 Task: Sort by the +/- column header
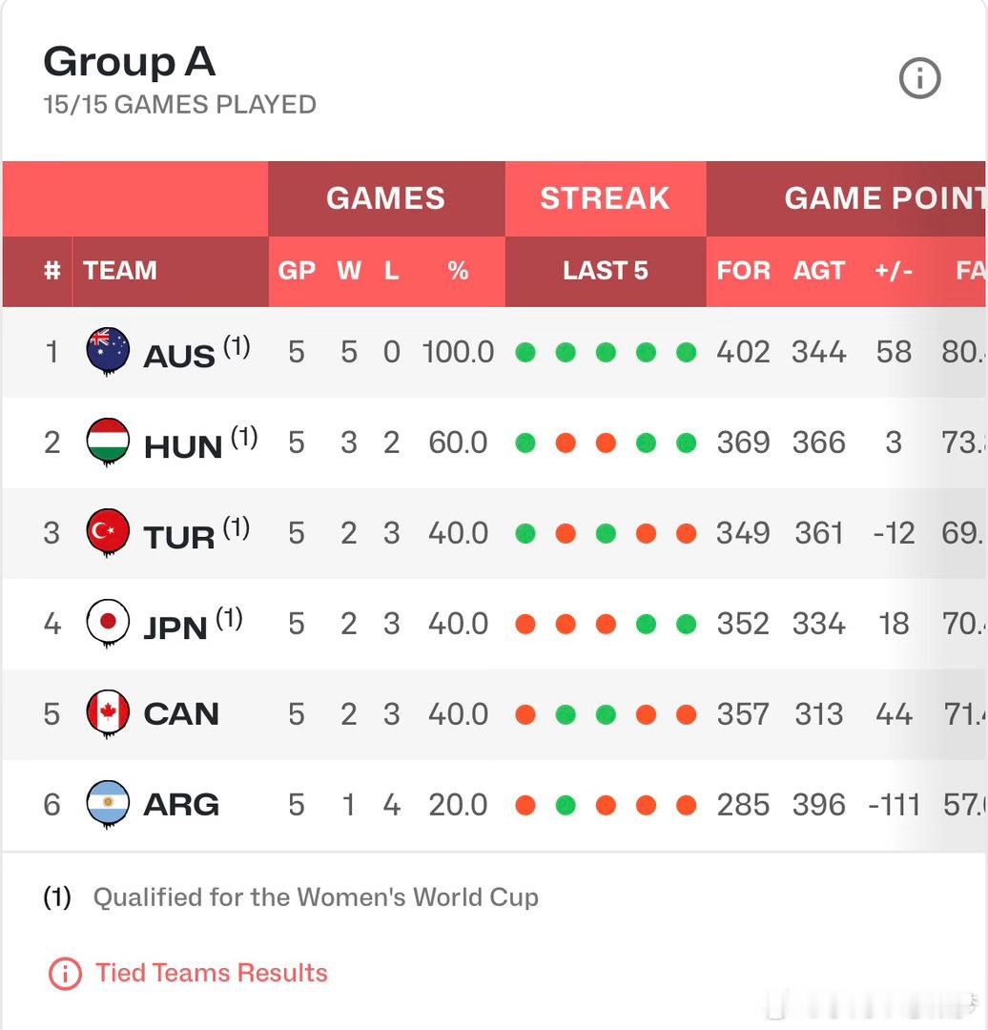(894, 271)
